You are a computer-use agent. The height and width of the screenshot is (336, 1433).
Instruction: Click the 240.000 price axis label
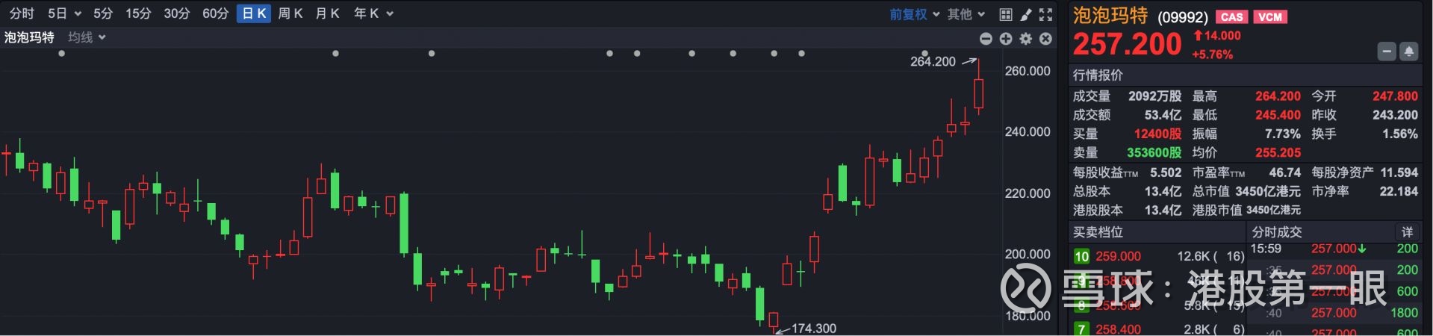tap(1028, 131)
